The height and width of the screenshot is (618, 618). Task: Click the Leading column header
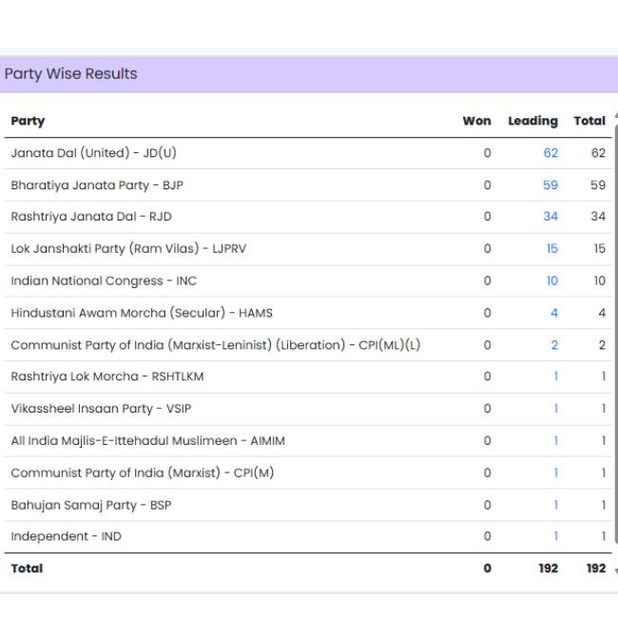[532, 121]
